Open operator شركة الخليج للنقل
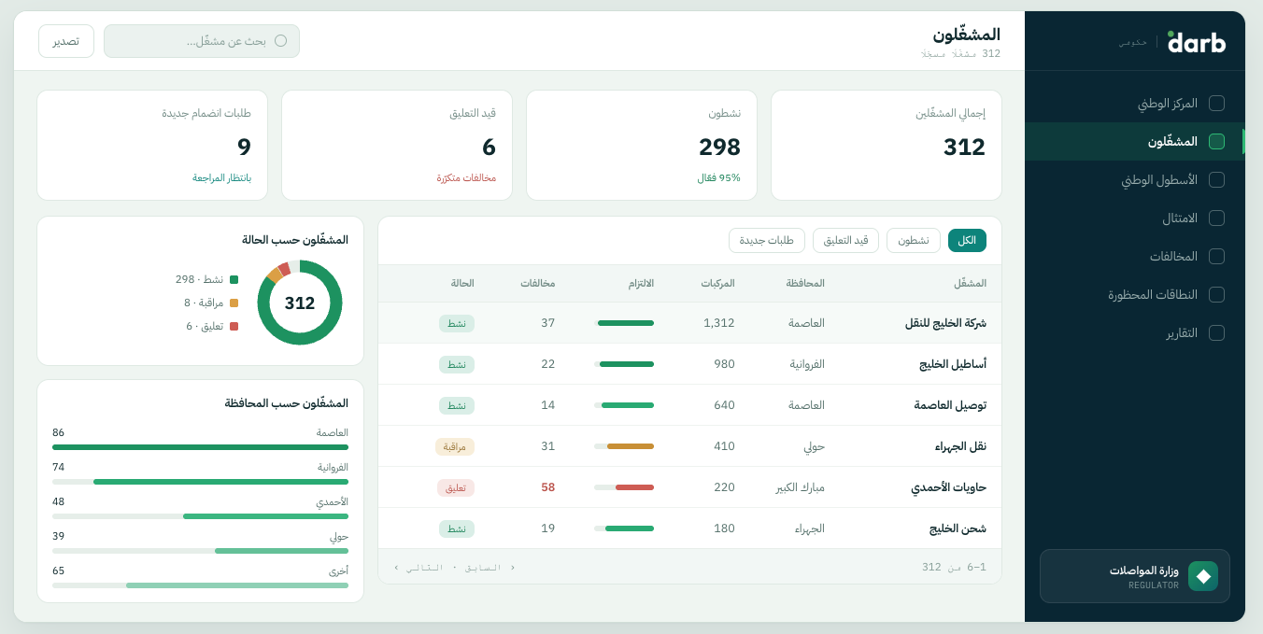The height and width of the screenshot is (634, 1263). [689, 323]
